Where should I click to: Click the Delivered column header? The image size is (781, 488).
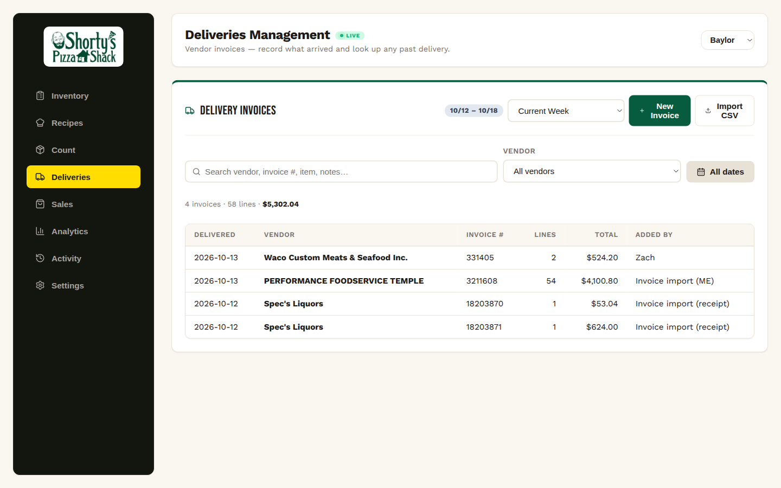pos(215,235)
